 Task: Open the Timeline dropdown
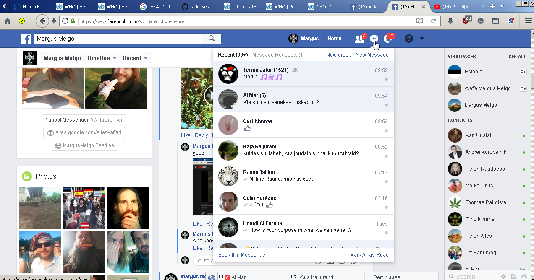(101, 58)
